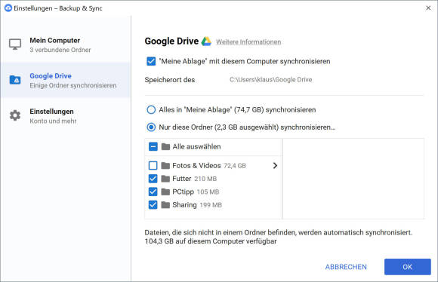Open the Weitere Informationen link
Image resolution: width=438 pixels, height=282 pixels.
pyautogui.click(x=248, y=41)
